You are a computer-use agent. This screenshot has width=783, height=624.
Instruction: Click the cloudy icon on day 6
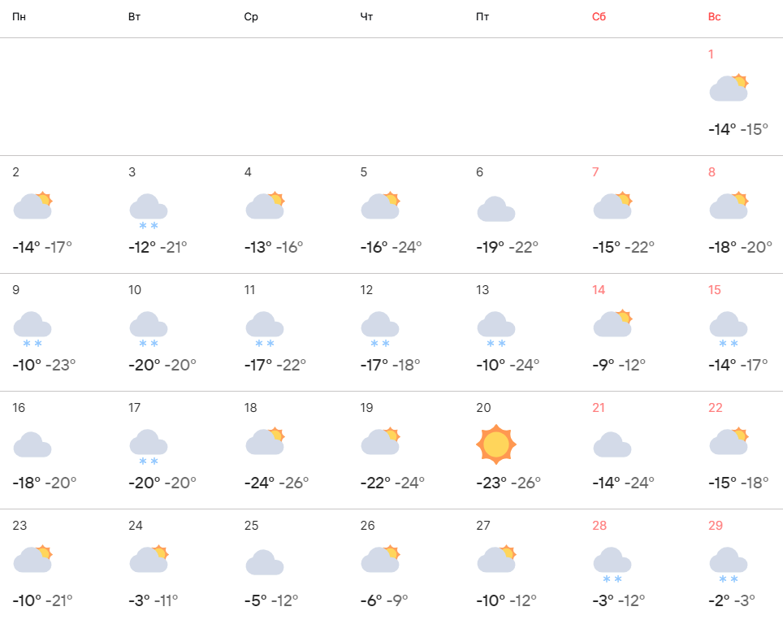(496, 209)
